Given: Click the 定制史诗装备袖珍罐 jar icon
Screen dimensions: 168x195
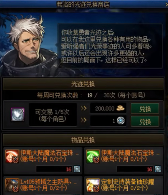Looking at the screenshot, I should pyautogui.click(x=93, y=185).
